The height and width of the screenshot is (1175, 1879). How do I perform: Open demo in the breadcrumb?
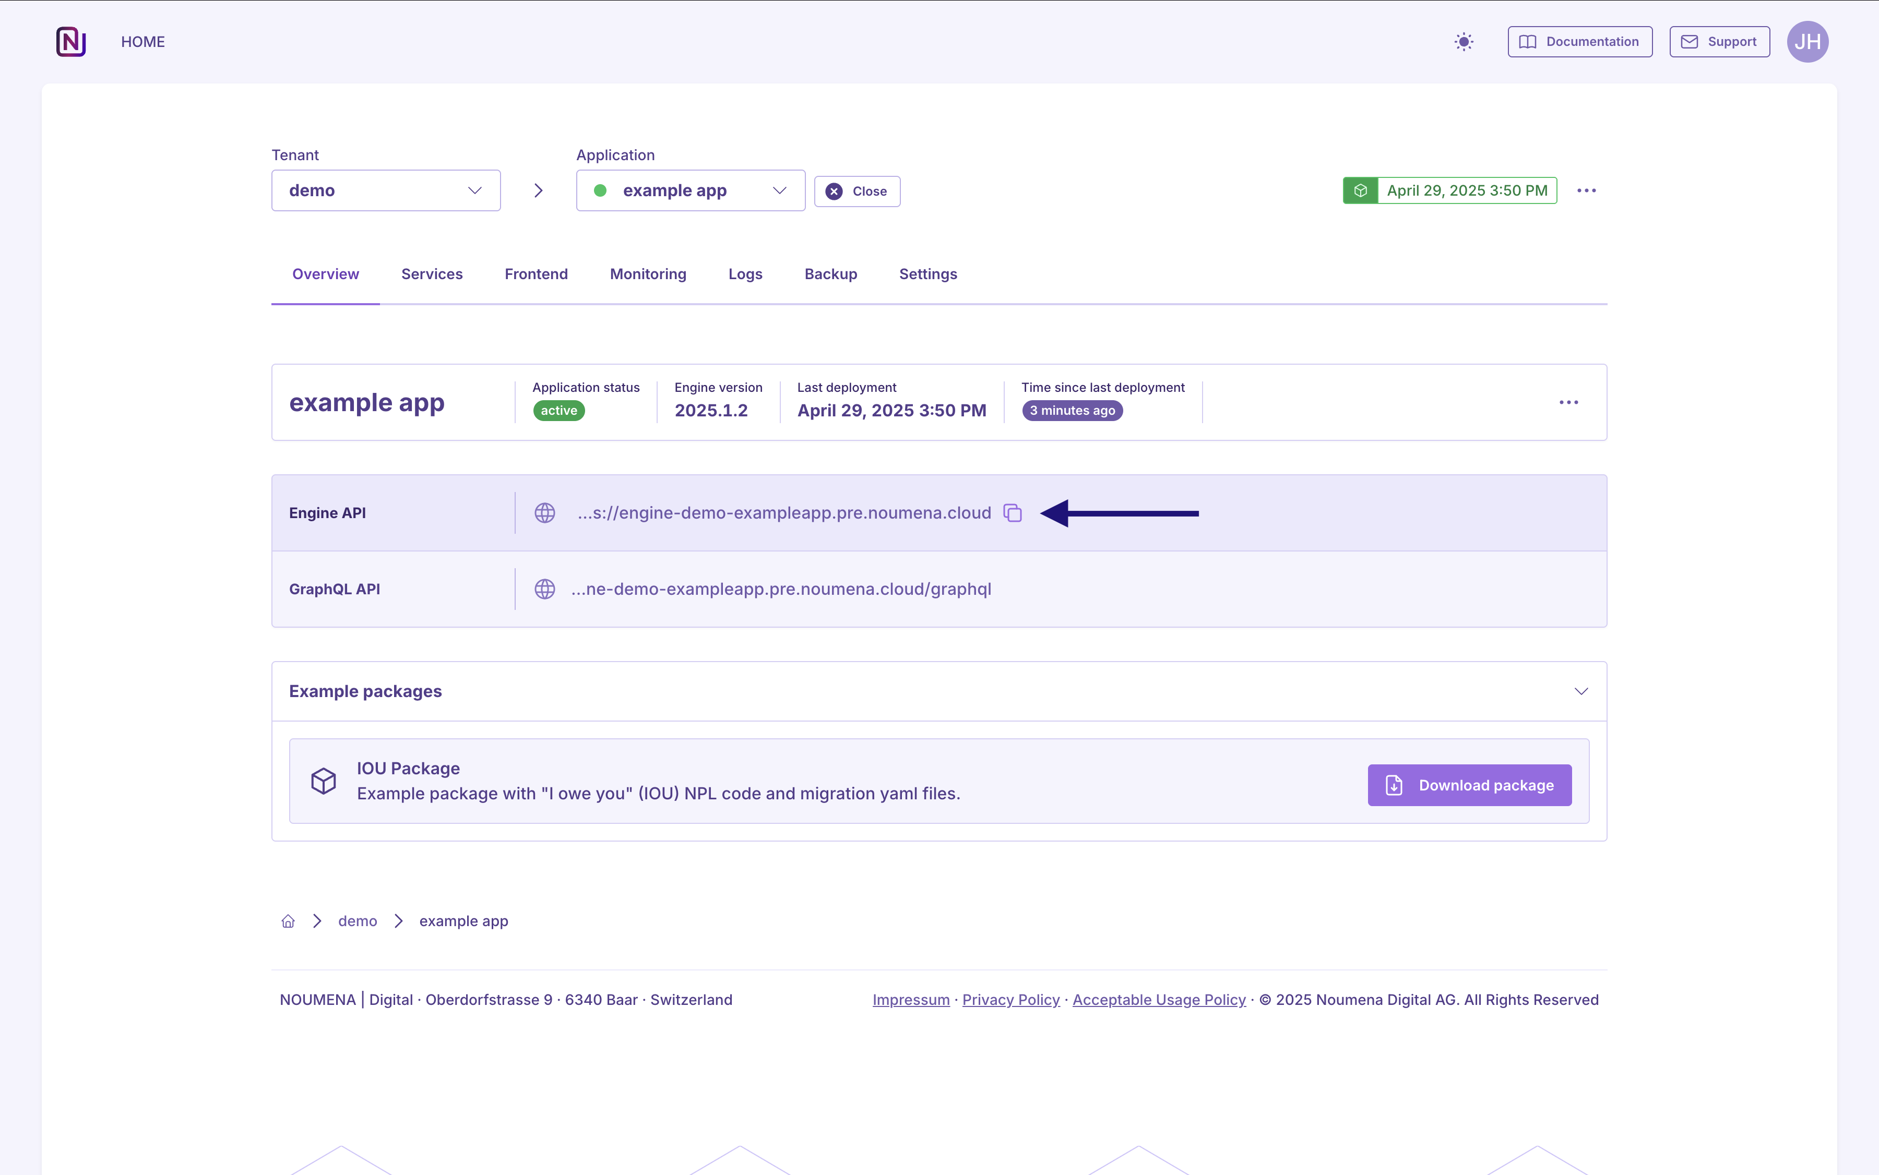(357, 921)
